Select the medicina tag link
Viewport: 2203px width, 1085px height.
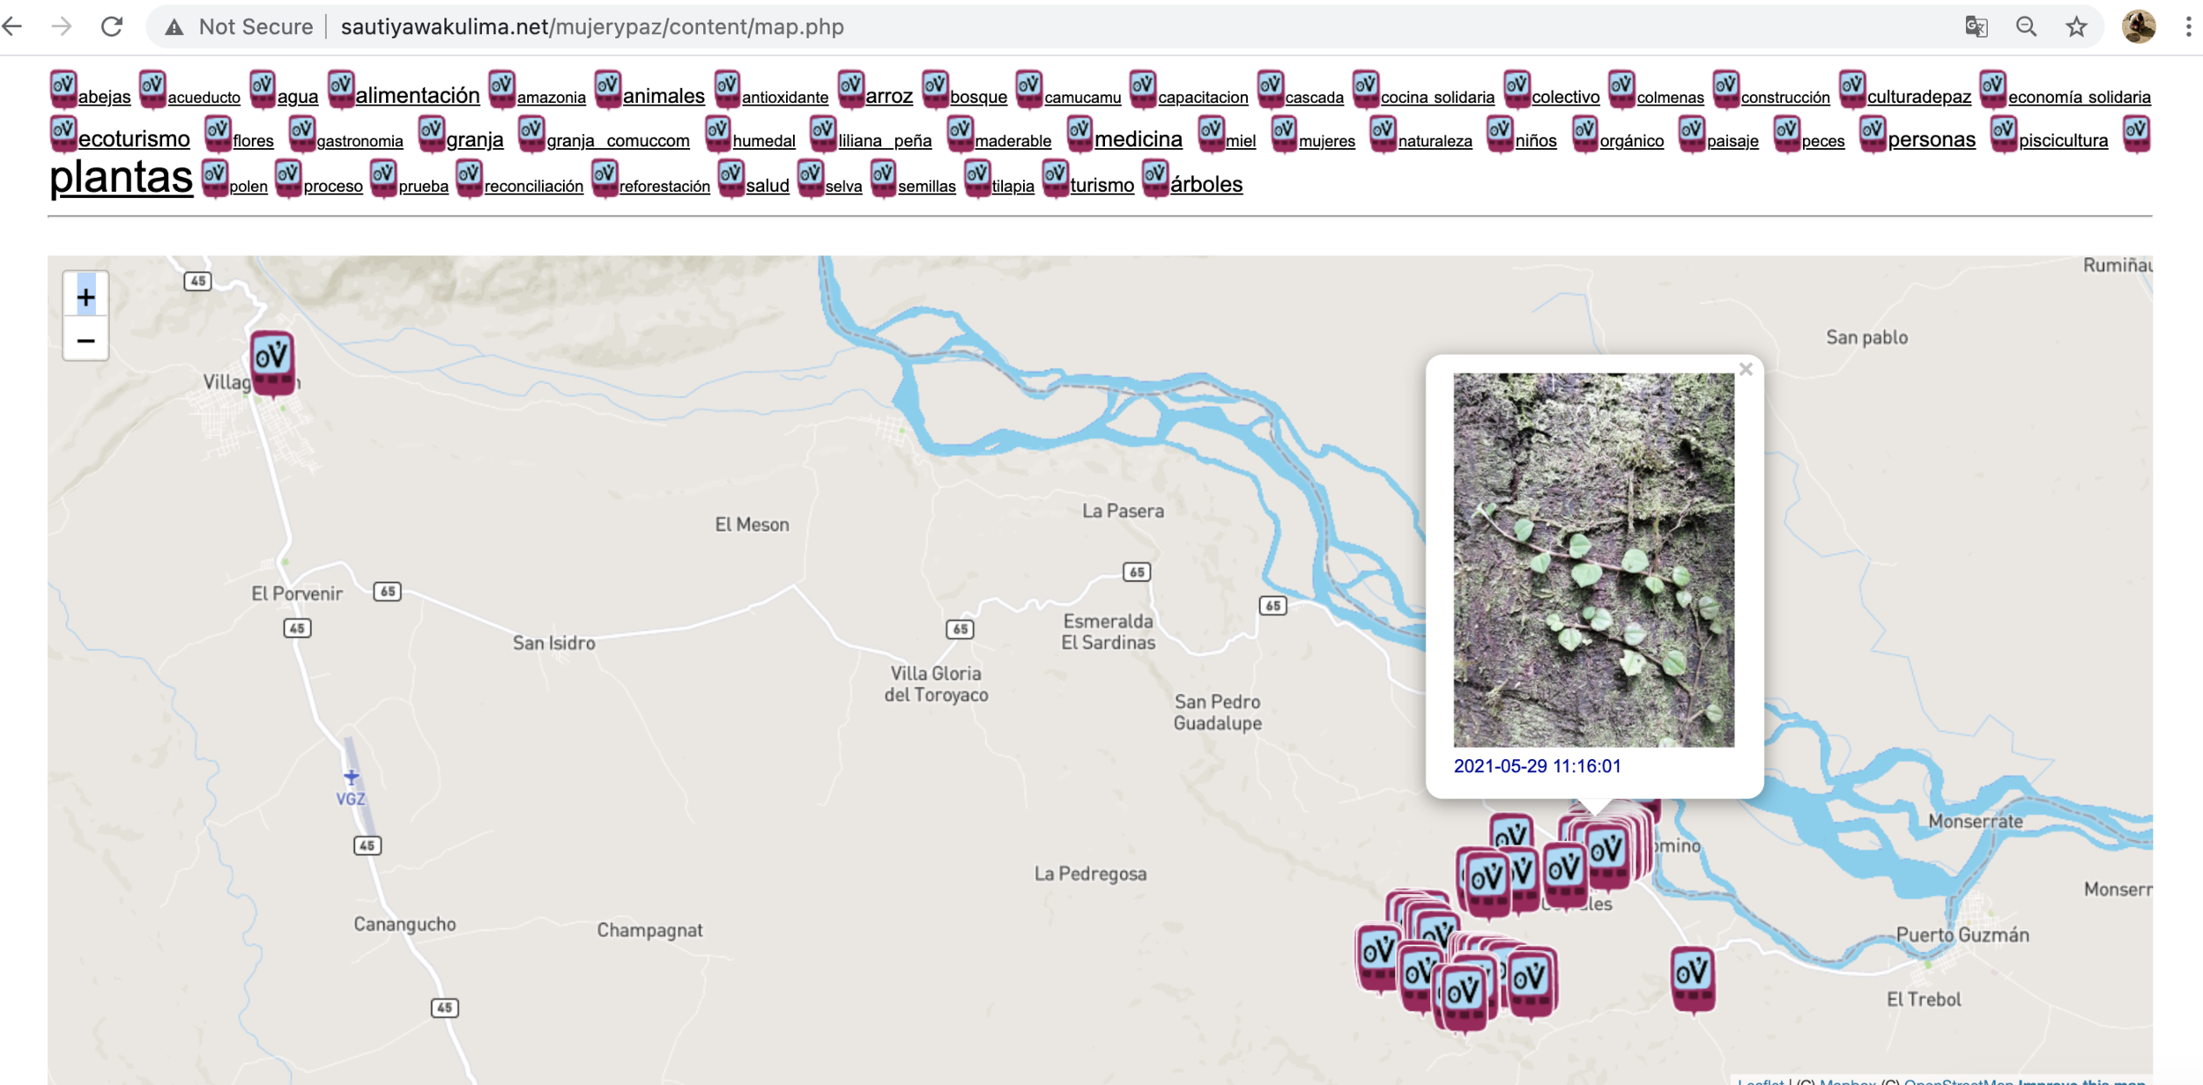[1138, 139]
